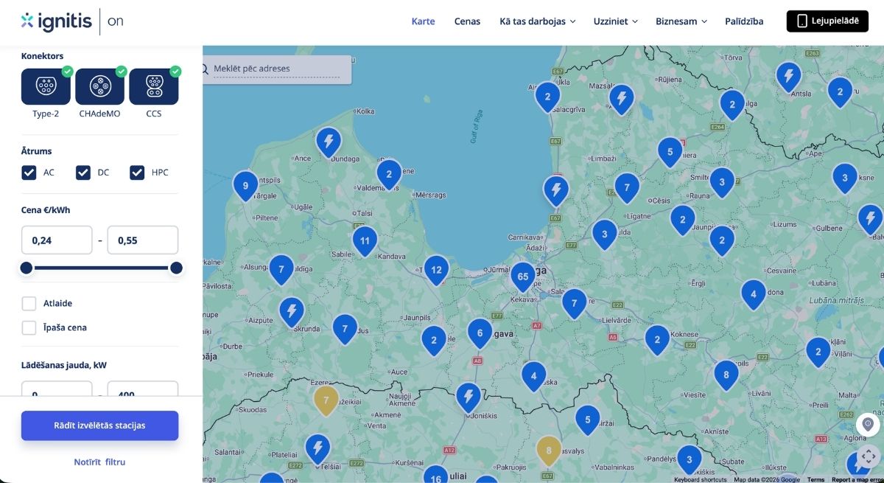Open the Cenas page
The width and height of the screenshot is (884, 483).
point(467,21)
